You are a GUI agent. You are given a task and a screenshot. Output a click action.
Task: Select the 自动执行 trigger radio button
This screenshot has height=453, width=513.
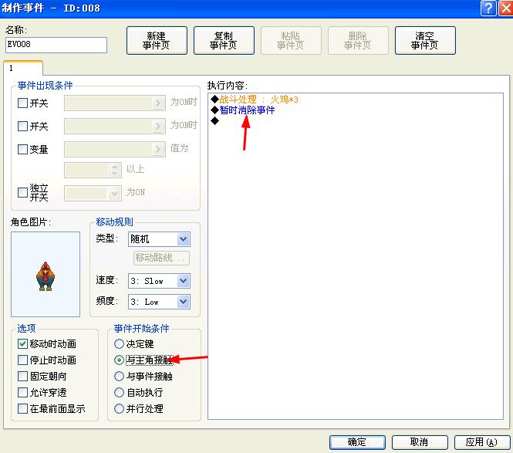[119, 392]
